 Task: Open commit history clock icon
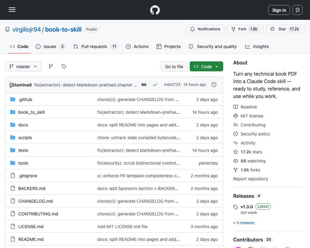214,85
